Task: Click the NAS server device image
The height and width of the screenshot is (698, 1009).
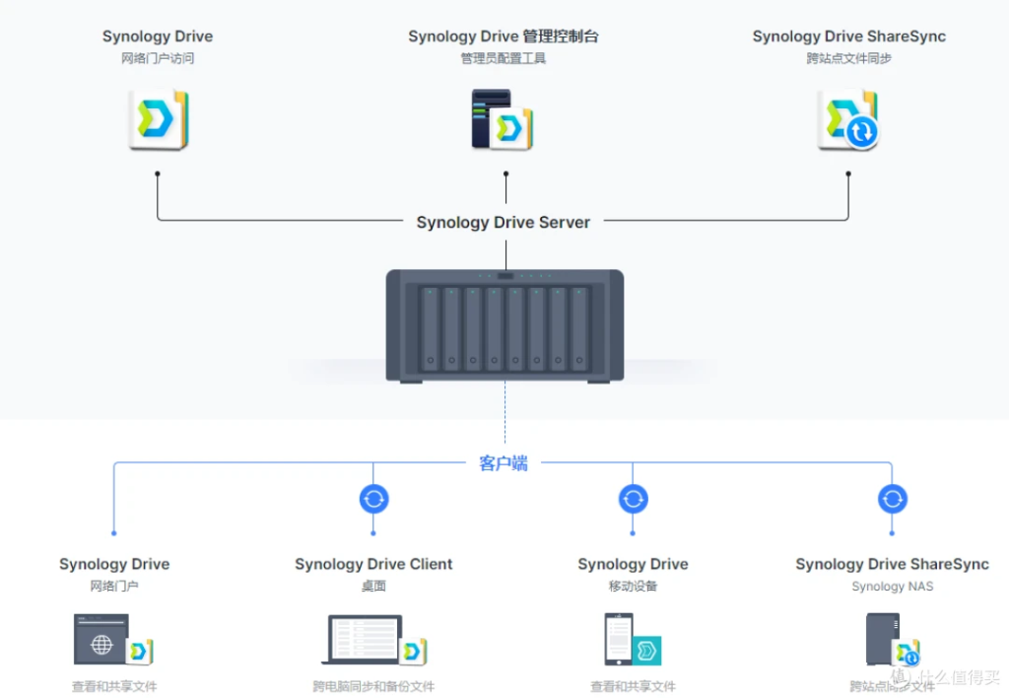Action: [504, 326]
